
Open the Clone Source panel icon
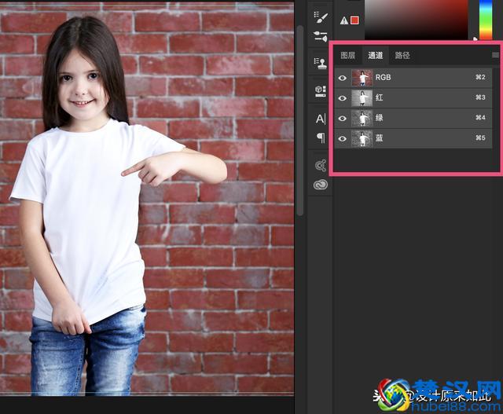click(320, 64)
